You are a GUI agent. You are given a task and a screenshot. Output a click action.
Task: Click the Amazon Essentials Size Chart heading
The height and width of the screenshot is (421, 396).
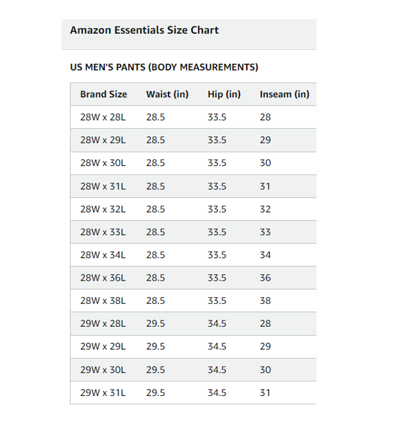pyautogui.click(x=144, y=30)
